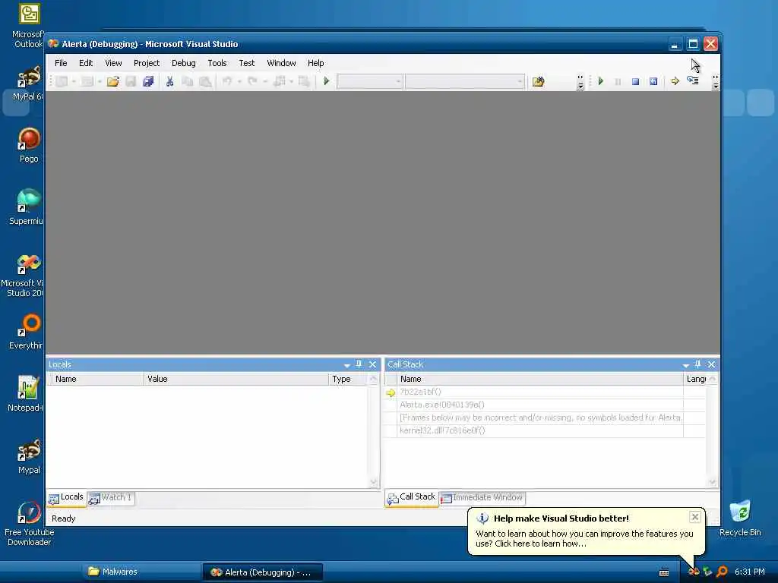Click the Paste toolbar icon

(205, 82)
